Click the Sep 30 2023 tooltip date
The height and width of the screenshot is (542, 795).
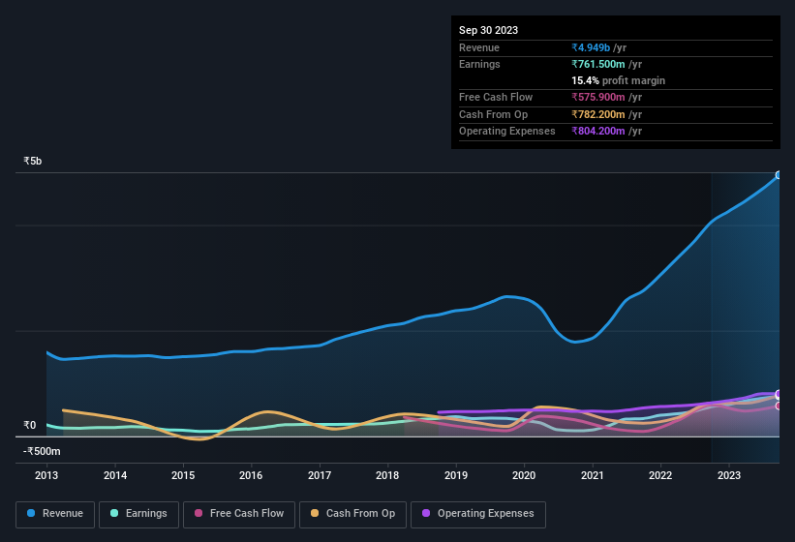tap(488, 30)
